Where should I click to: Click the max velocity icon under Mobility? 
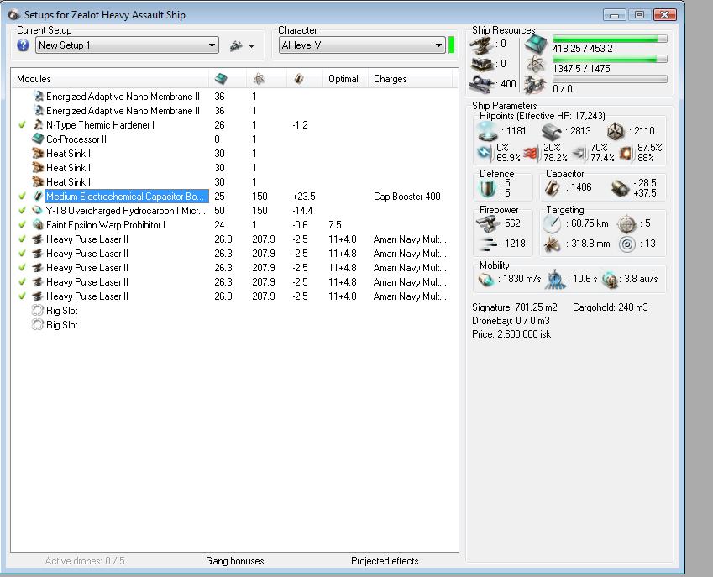488,279
